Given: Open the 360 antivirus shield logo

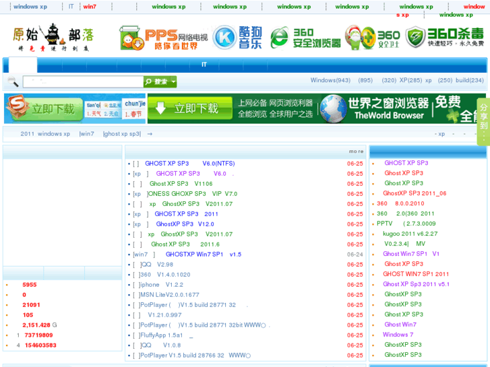Looking at the screenshot, I should click(444, 38).
